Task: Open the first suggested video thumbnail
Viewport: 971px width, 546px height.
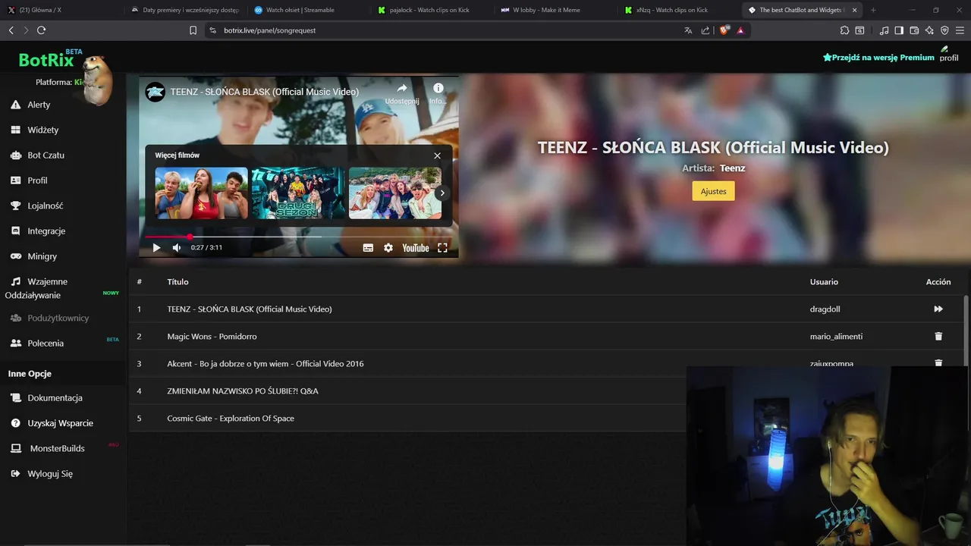Action: (x=201, y=193)
